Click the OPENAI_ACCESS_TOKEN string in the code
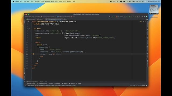The width and height of the screenshot is (172, 96). tap(105, 38)
